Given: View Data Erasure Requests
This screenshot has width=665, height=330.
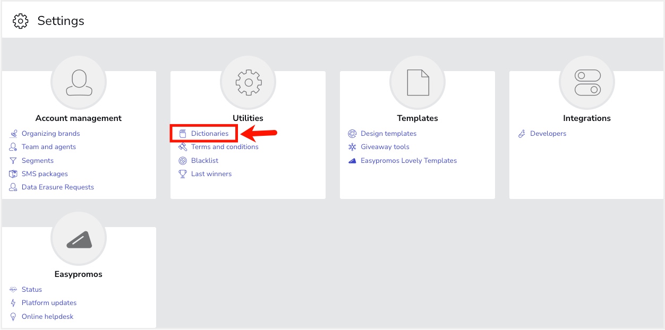Looking at the screenshot, I should [x=58, y=187].
